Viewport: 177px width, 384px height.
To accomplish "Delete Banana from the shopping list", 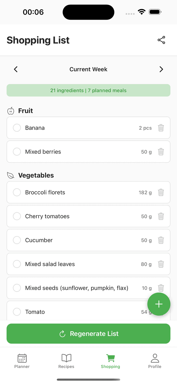I will point(161,128).
